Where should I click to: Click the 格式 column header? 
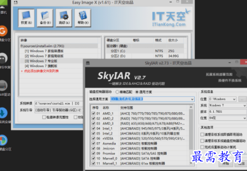(160, 40)
